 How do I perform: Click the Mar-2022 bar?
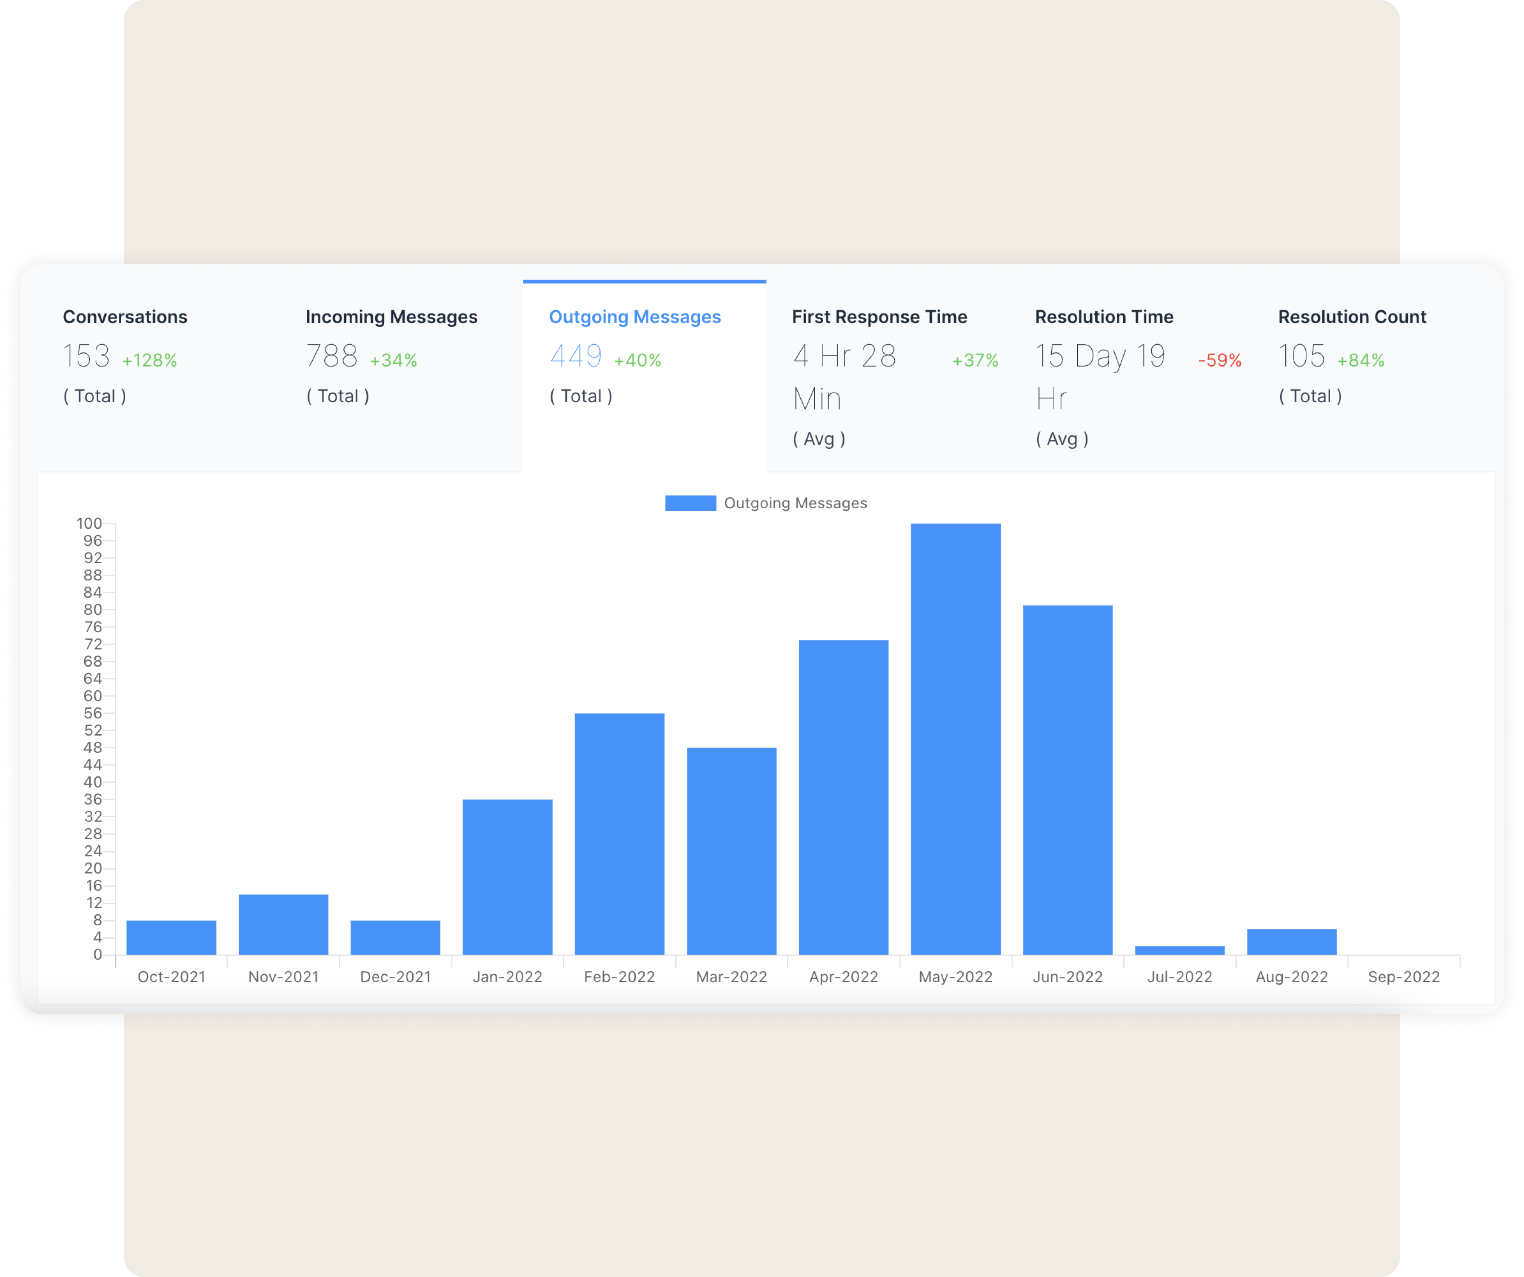(x=731, y=851)
